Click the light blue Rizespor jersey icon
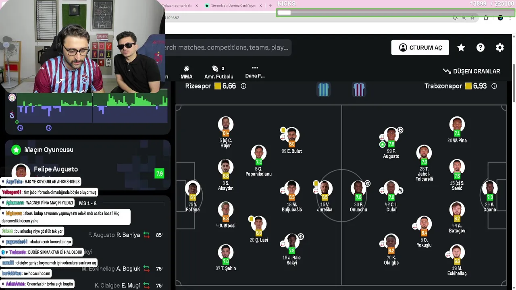 (x=324, y=89)
